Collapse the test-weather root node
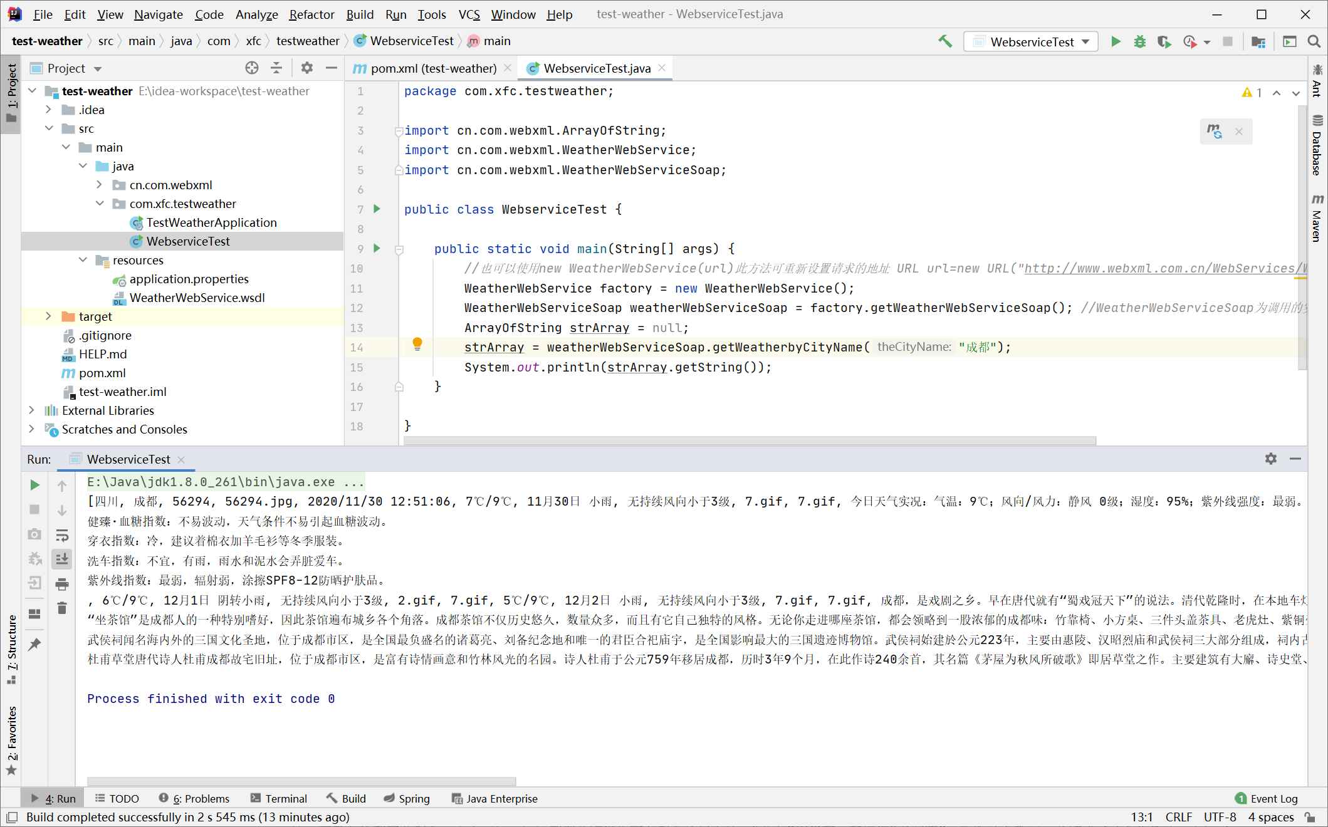This screenshot has width=1328, height=827. tap(33, 91)
